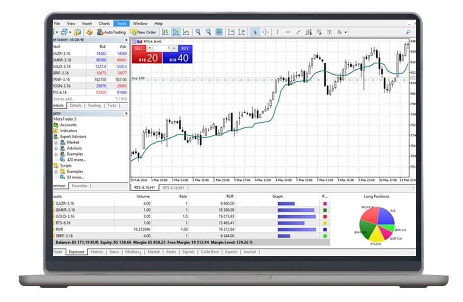463x302 pixels.
Task: Close the Navigator panel
Action: (127, 113)
